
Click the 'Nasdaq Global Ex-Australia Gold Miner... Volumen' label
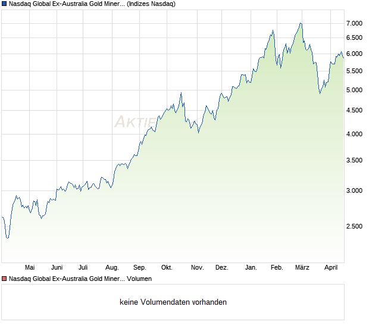click(80, 279)
